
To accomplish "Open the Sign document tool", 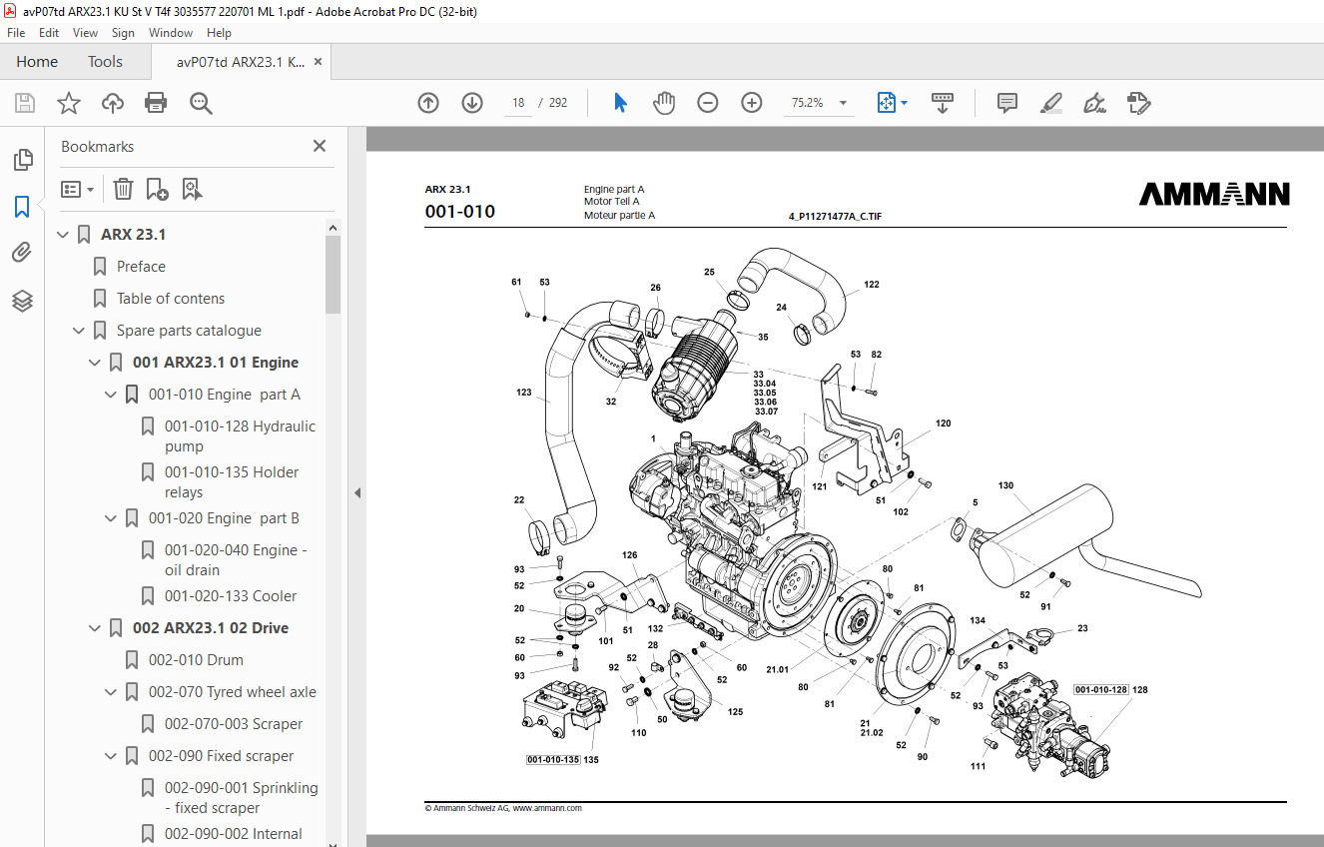I will coord(1095,103).
